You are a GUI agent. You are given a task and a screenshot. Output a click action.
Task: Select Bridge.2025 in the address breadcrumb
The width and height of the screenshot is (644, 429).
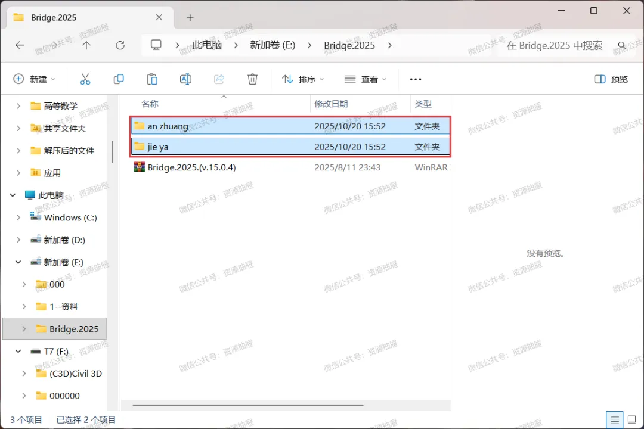[349, 45]
